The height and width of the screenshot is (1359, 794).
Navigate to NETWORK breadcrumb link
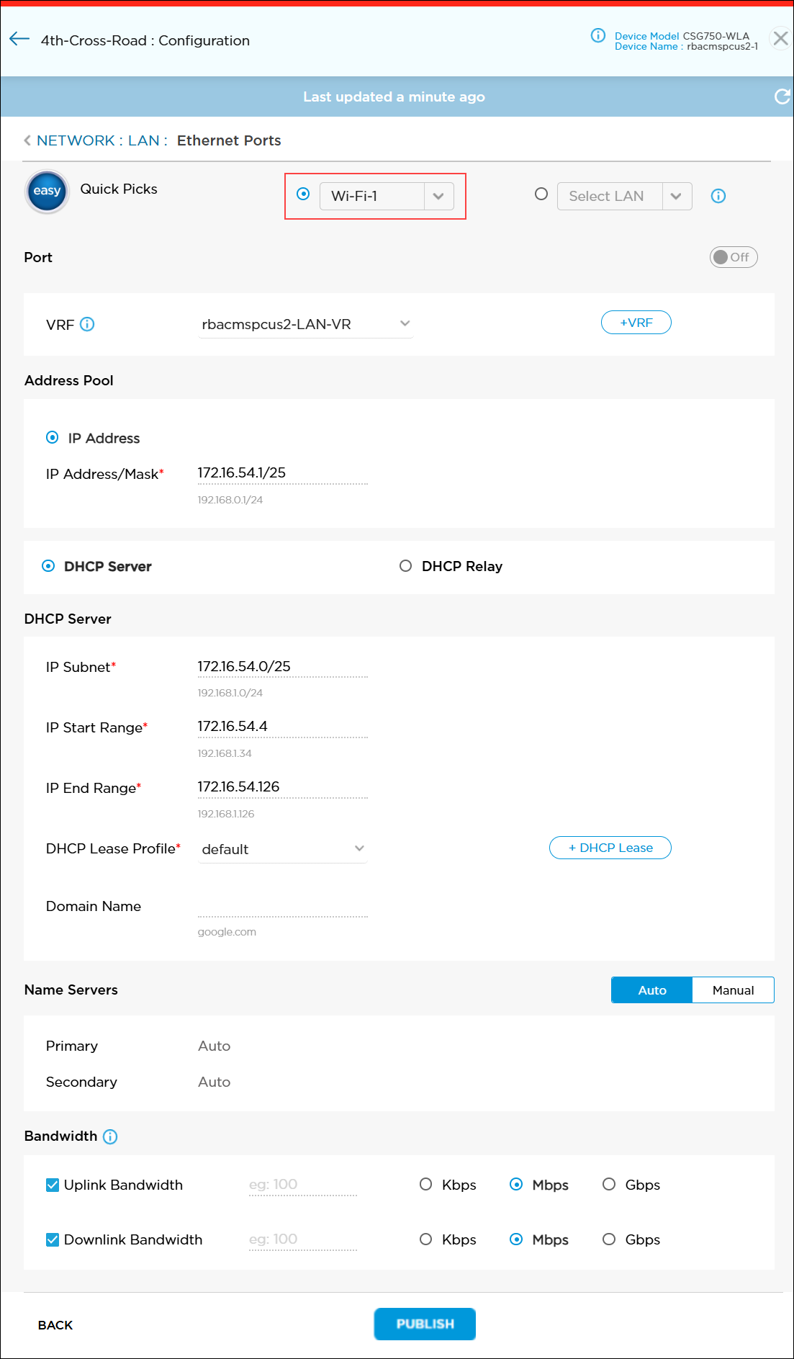click(x=76, y=140)
